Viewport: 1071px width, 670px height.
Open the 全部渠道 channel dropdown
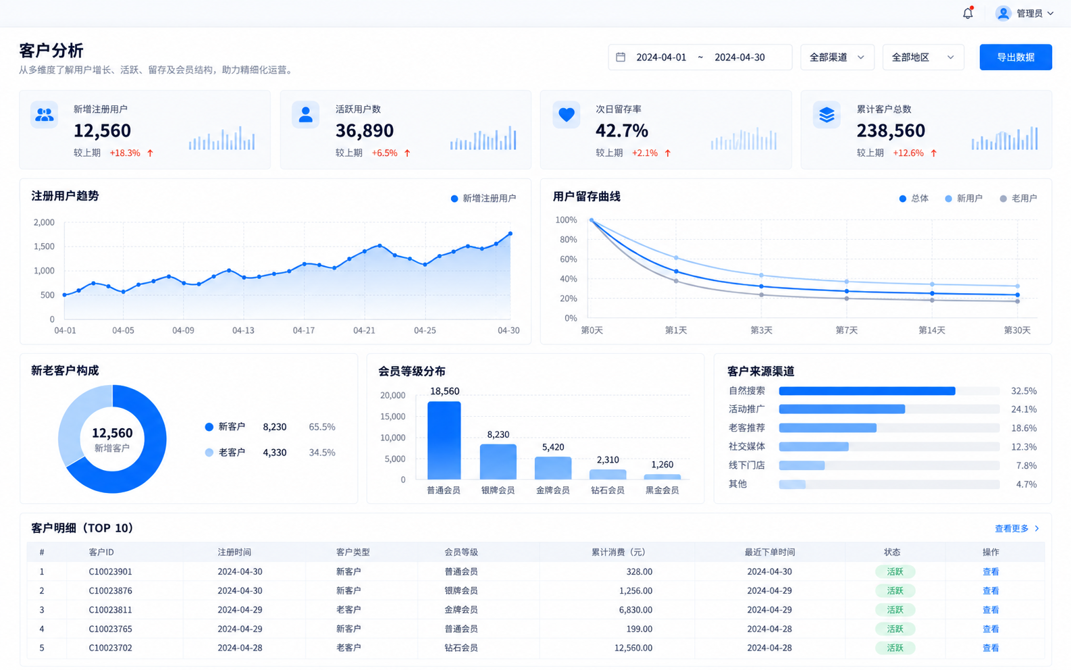[837, 57]
